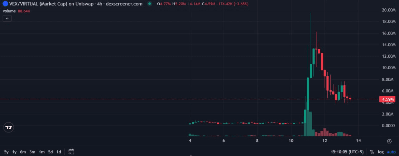Choose the 5d time range
The width and height of the screenshot is (399, 156).
pos(50,152)
